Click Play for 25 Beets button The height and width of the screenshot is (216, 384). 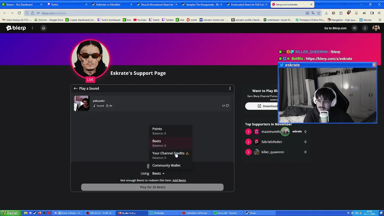[x=152, y=187]
